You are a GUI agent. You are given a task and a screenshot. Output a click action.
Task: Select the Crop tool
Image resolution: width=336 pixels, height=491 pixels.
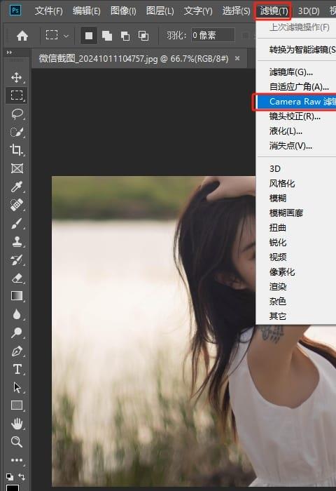click(x=17, y=149)
